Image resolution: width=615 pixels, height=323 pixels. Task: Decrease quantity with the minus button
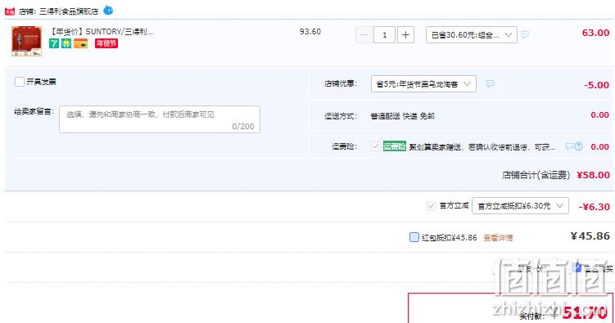tap(364, 35)
